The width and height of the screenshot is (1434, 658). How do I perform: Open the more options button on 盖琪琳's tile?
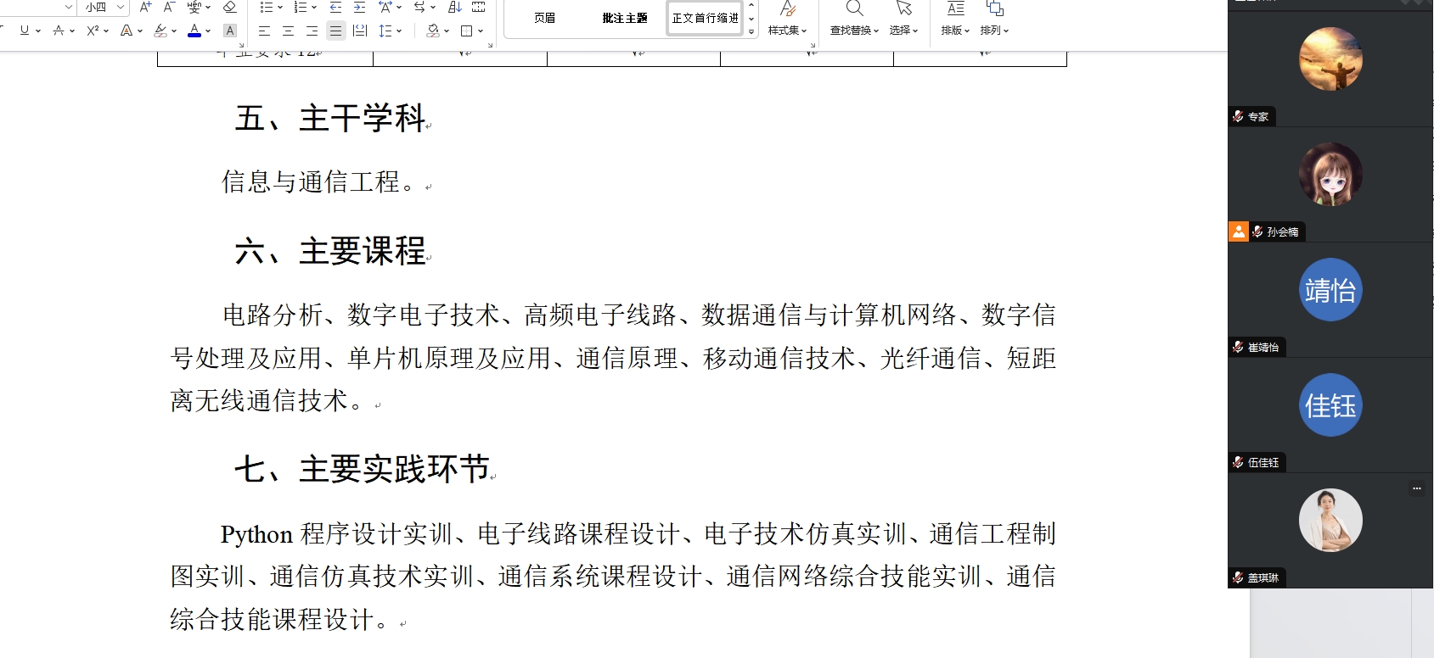point(1416,488)
